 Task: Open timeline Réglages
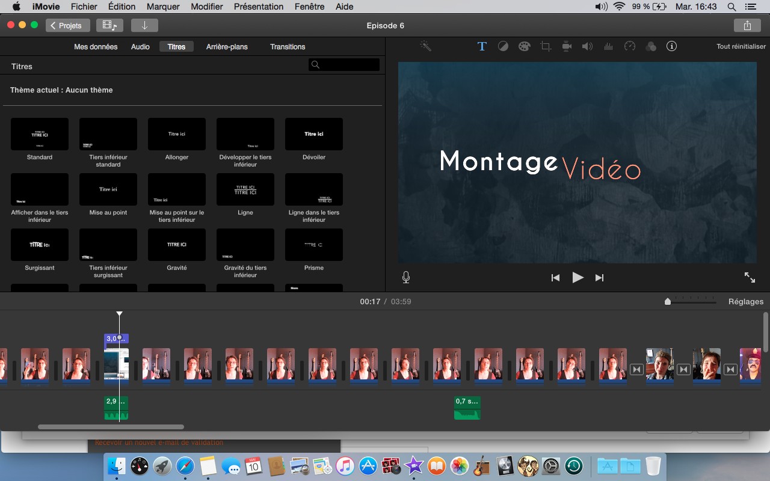coord(746,302)
